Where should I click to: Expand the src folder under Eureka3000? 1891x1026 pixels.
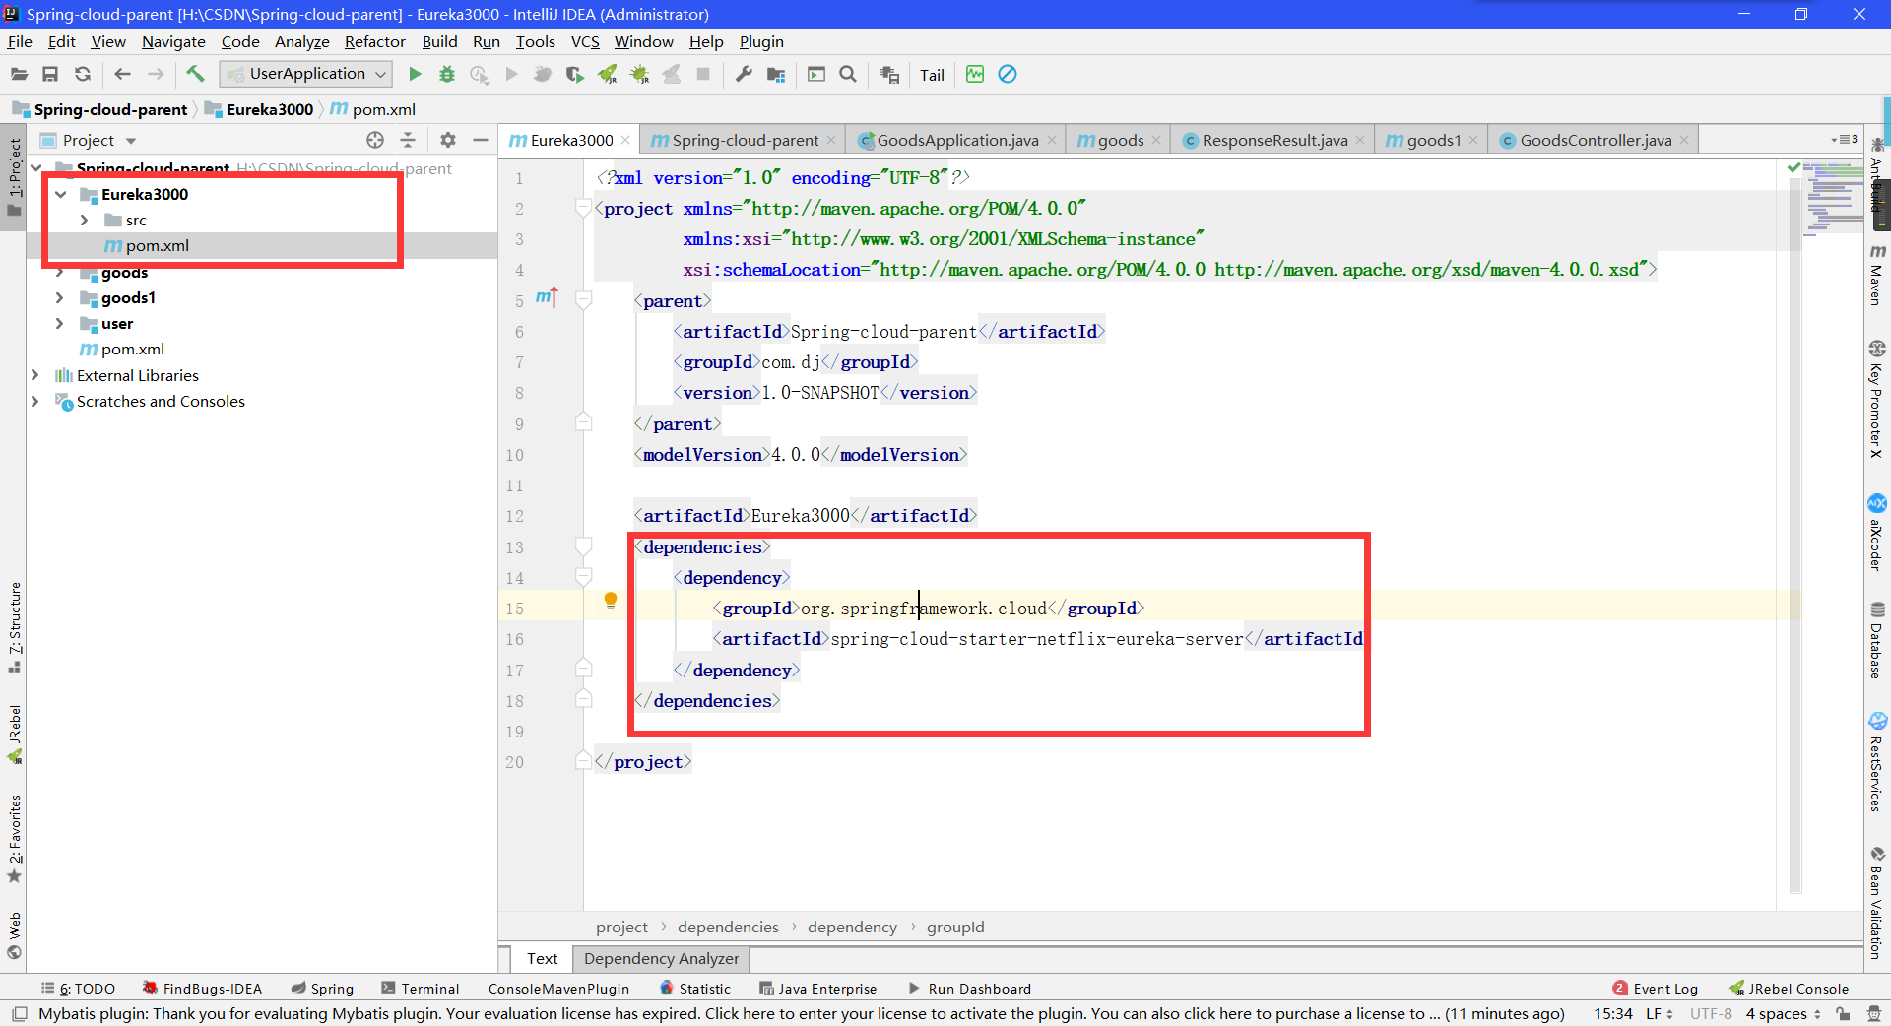(85, 220)
